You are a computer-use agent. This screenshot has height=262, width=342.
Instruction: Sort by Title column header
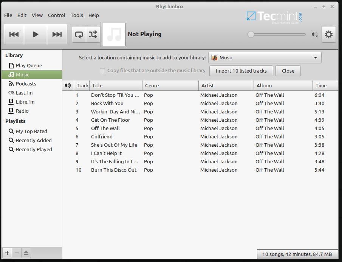point(116,85)
